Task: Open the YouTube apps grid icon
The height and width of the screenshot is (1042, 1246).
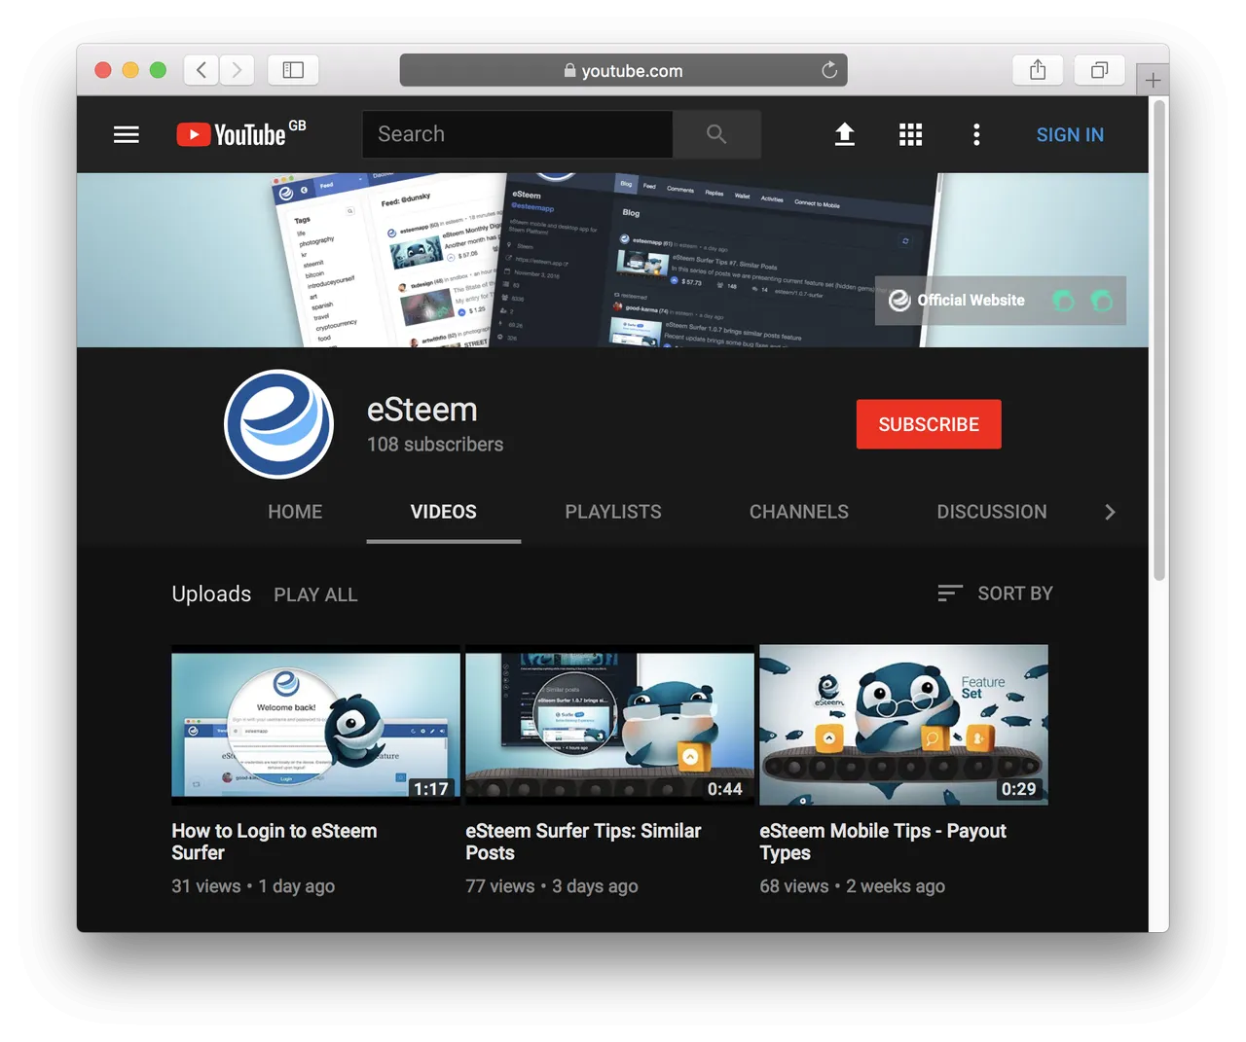Action: click(x=910, y=134)
